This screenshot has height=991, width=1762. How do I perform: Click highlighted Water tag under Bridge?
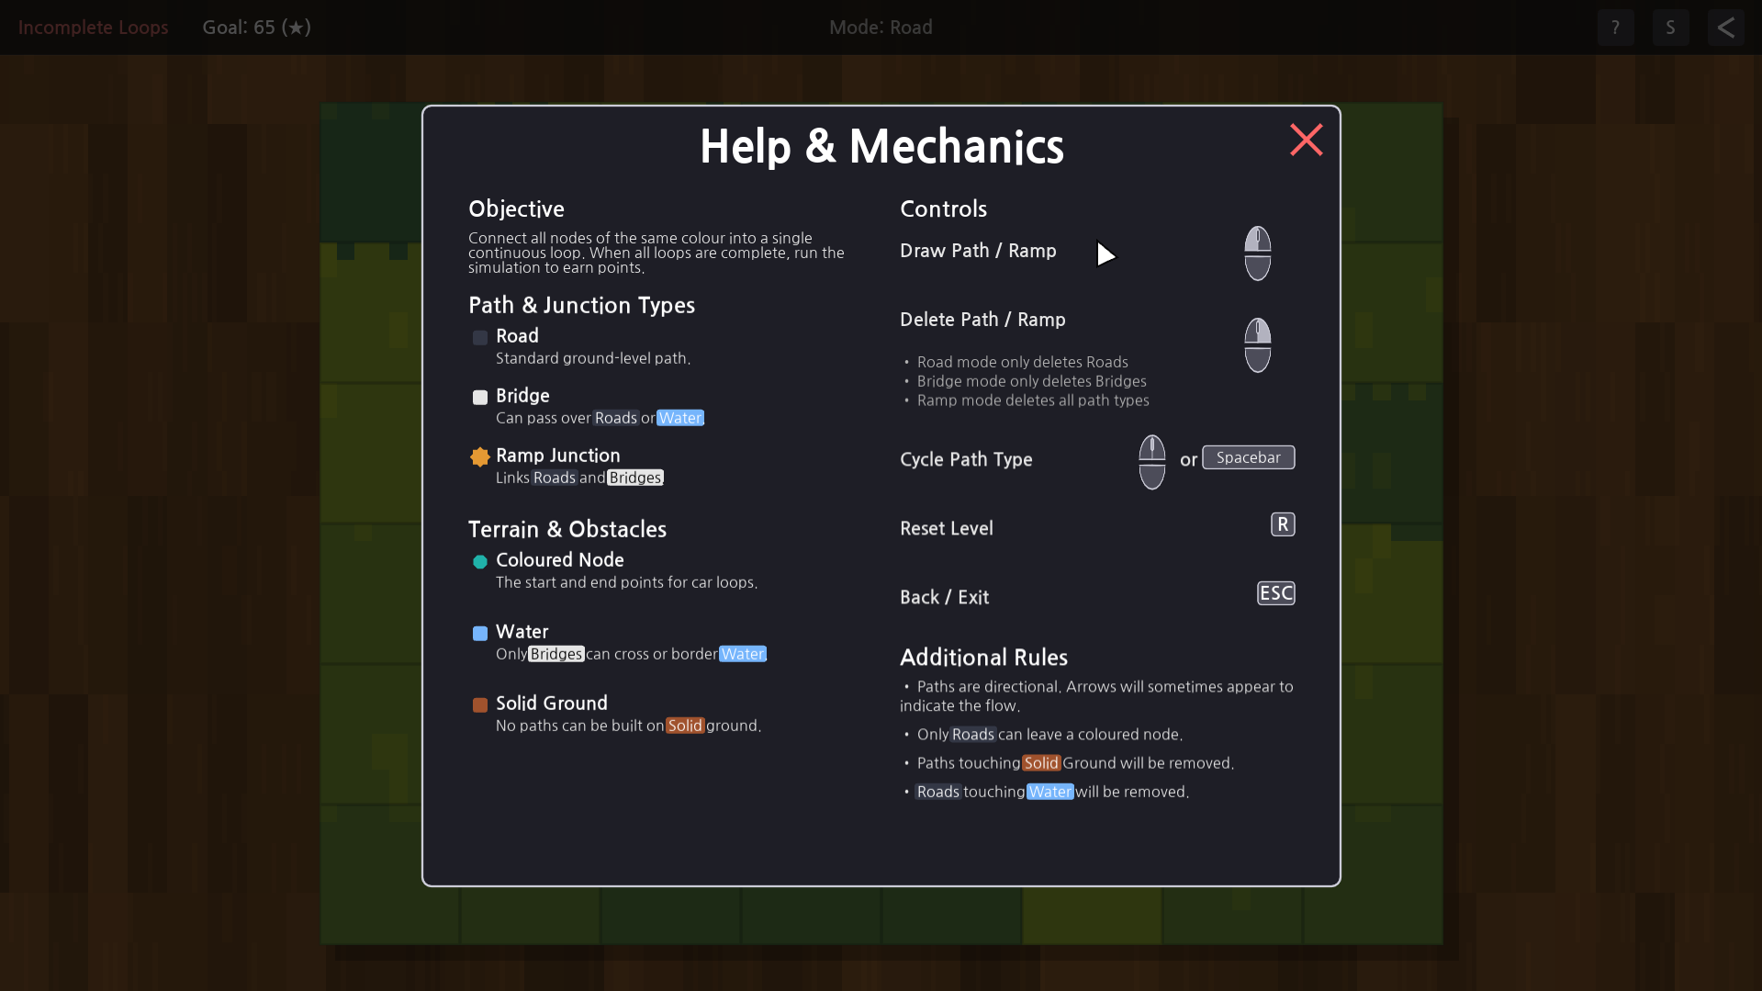point(679,418)
